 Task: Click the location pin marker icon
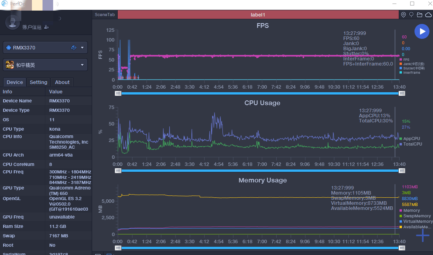tap(403, 15)
